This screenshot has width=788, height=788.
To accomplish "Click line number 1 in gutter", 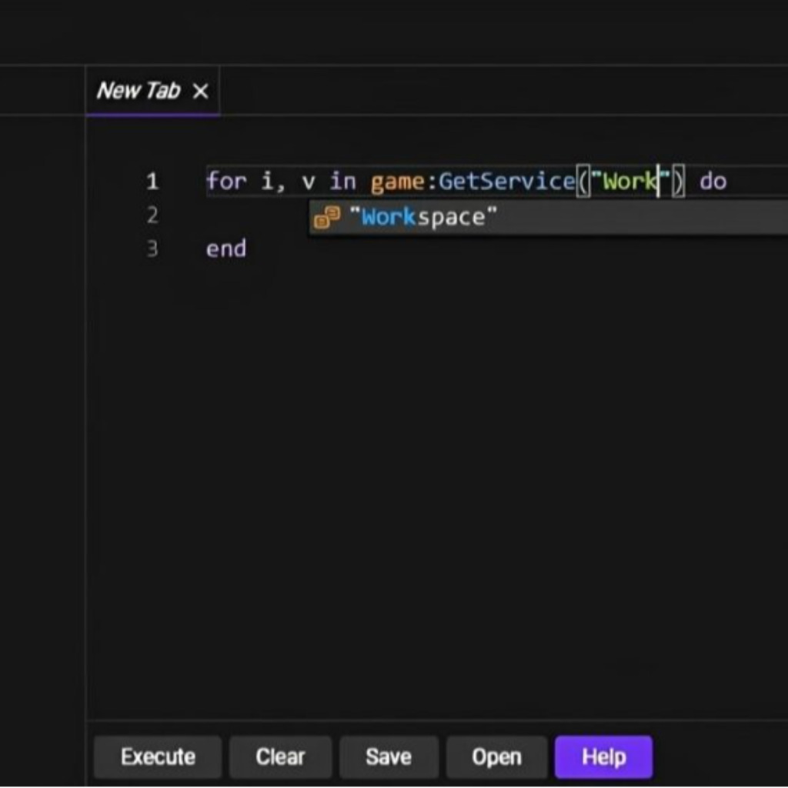I will pos(152,182).
